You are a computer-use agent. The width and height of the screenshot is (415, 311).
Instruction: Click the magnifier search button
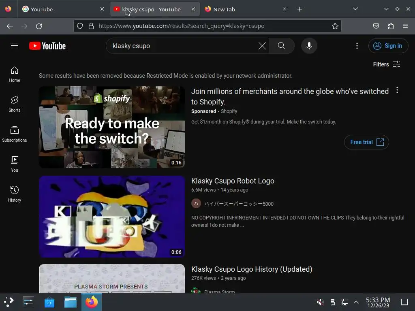click(282, 46)
